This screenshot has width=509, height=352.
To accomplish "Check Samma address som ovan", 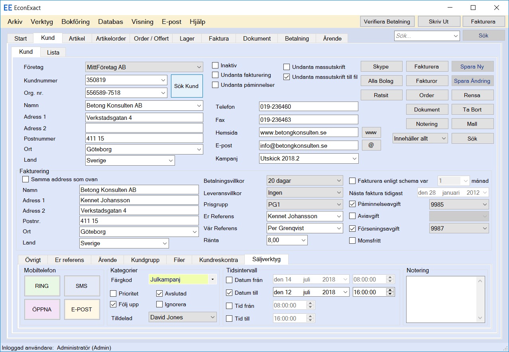I will [26, 179].
